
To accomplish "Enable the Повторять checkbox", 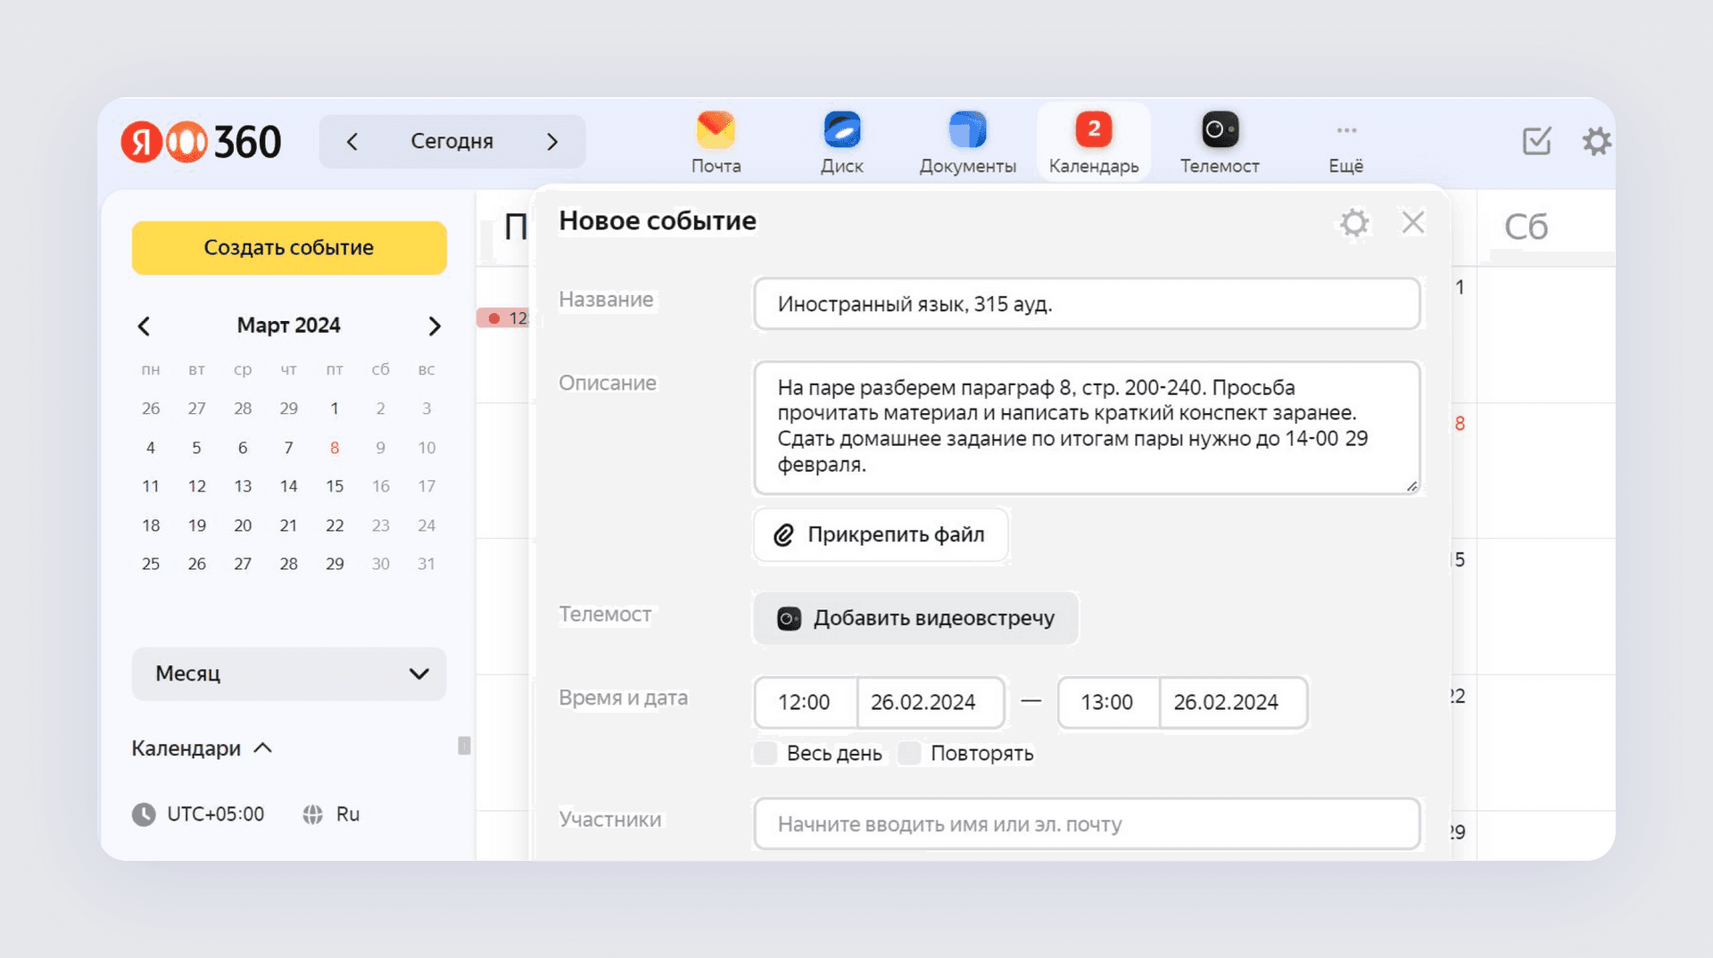I will point(909,753).
